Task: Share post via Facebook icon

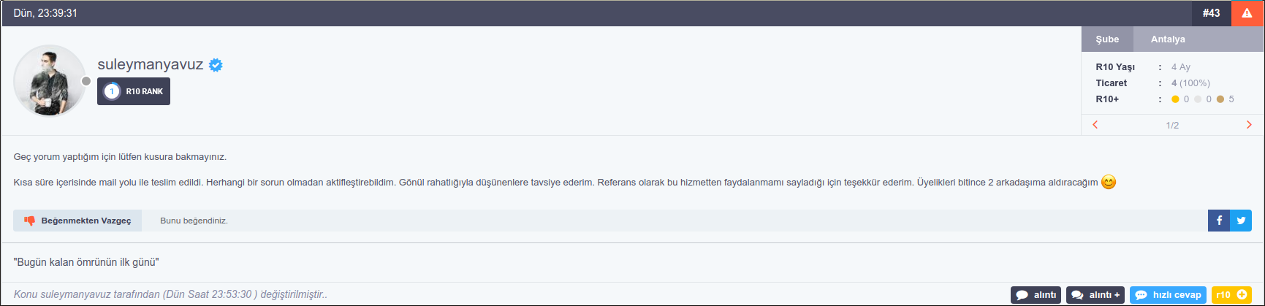Action: coord(1219,221)
